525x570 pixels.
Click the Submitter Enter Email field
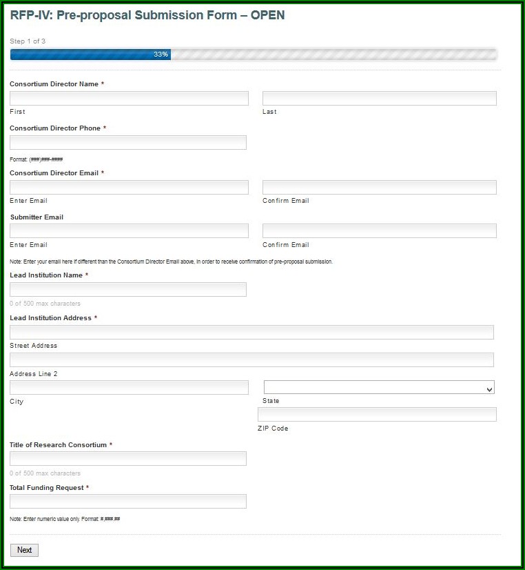pyautogui.click(x=129, y=231)
